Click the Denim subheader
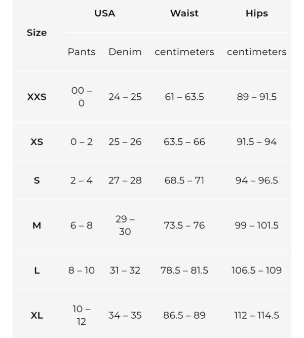304x338 pixels. (125, 52)
